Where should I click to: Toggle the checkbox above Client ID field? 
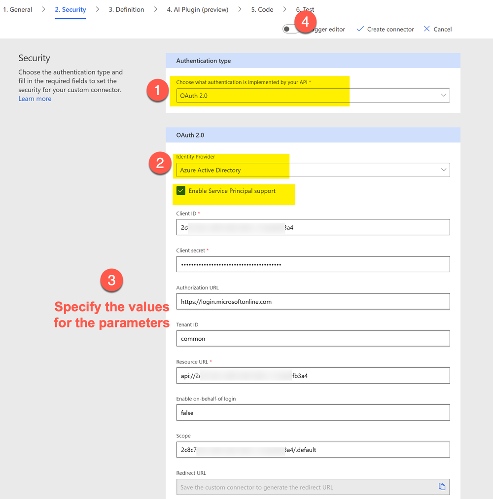[x=181, y=190]
